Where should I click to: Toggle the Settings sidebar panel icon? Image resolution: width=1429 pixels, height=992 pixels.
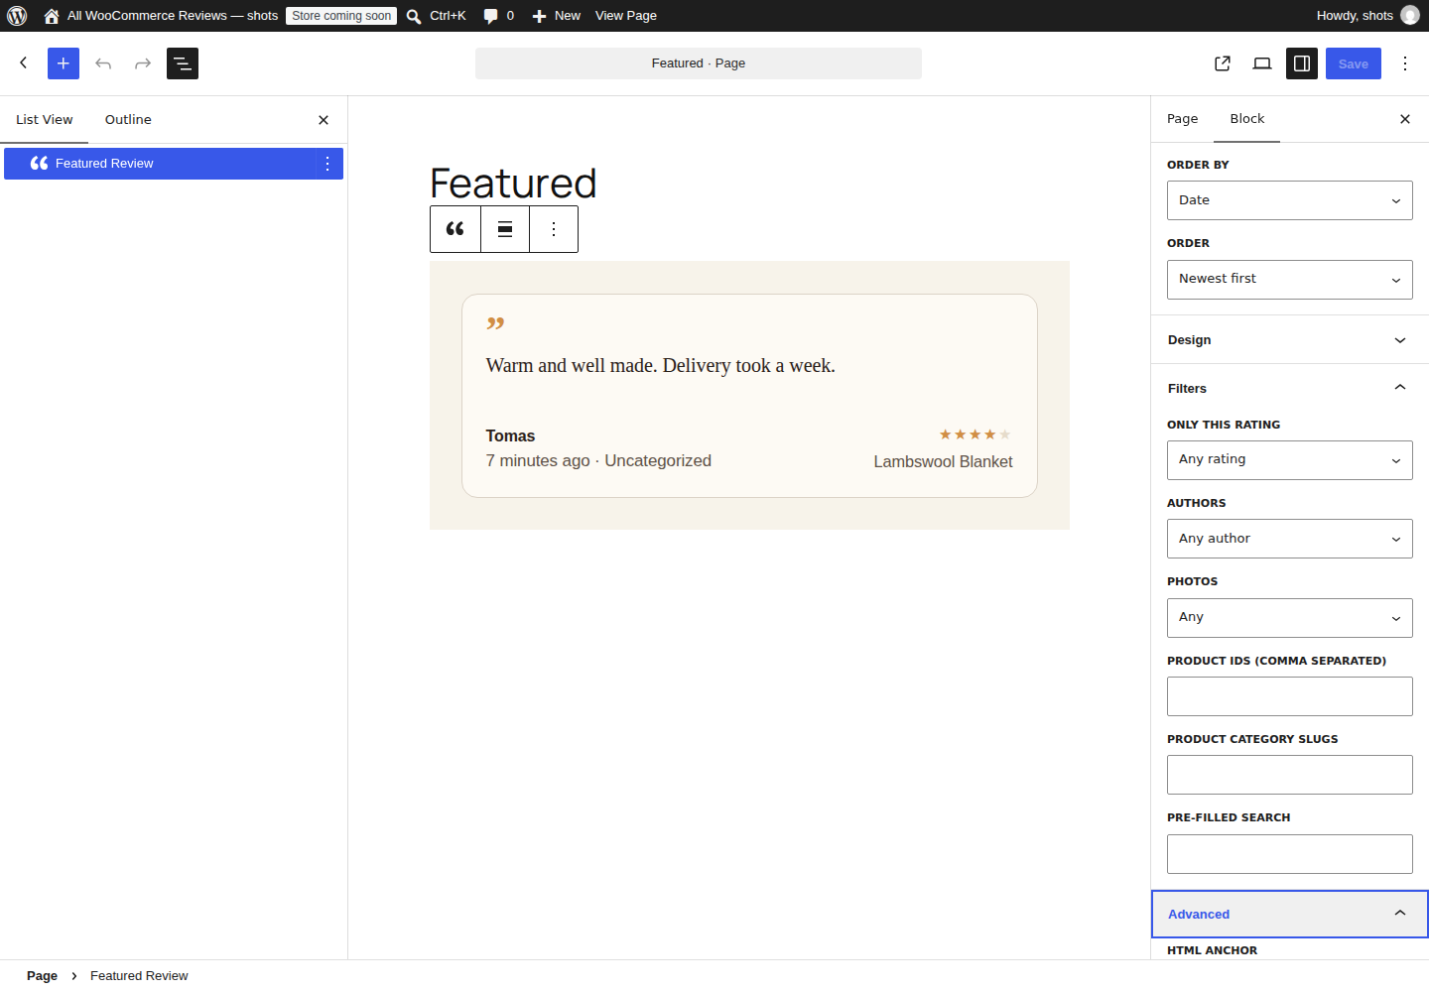click(1302, 63)
